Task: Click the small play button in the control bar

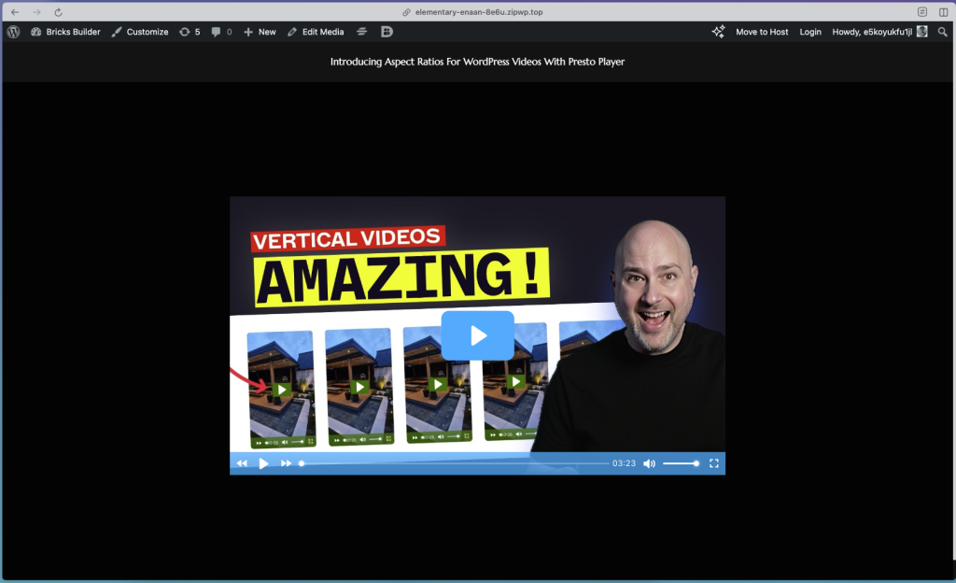Action: point(263,463)
